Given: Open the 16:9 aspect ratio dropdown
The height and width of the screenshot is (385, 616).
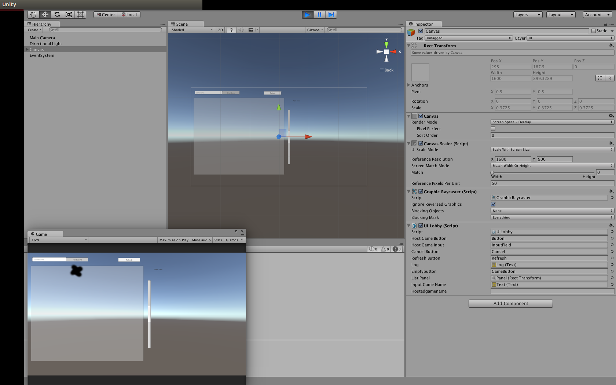Looking at the screenshot, I should coord(59,240).
